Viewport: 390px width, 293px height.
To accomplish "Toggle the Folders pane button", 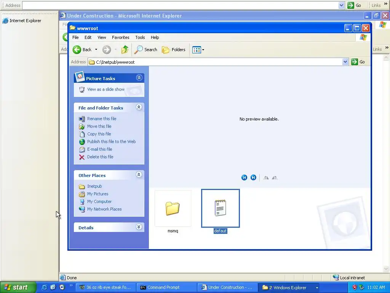I will [x=174, y=50].
